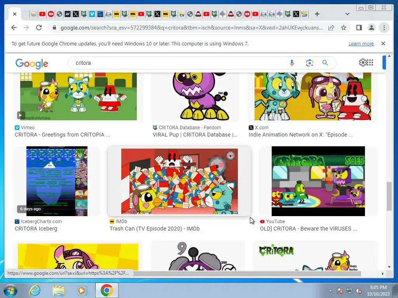Open the CRiTORA logo thumbnail at bottom right

[x=315, y=256]
